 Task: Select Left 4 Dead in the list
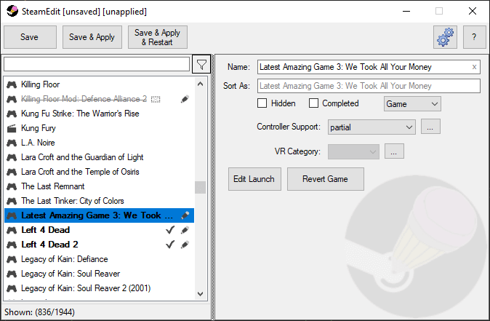coord(99,230)
